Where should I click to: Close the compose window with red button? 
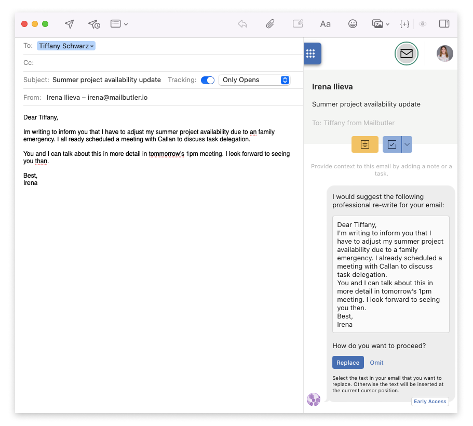coord(24,24)
